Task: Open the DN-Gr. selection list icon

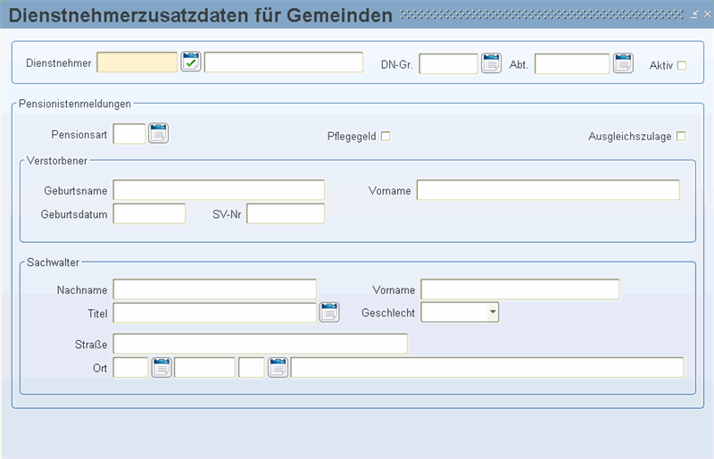Action: coord(492,63)
